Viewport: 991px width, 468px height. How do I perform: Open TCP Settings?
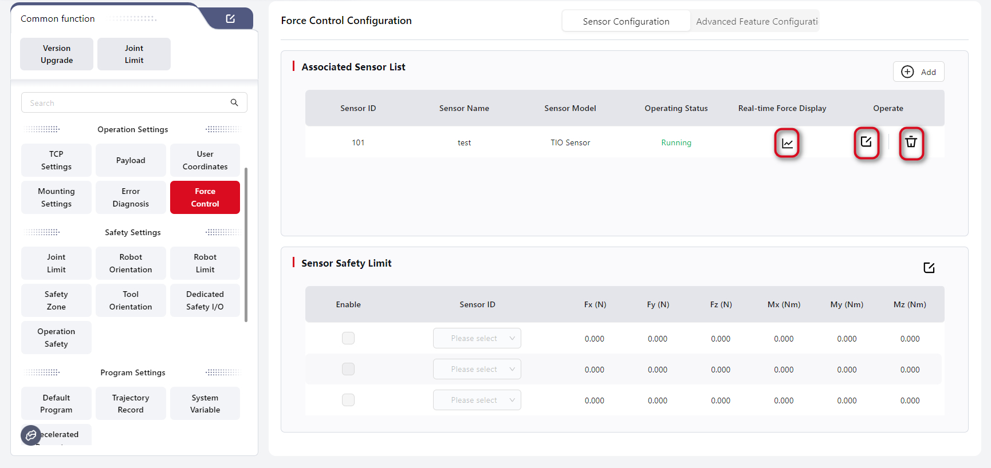[x=56, y=160]
